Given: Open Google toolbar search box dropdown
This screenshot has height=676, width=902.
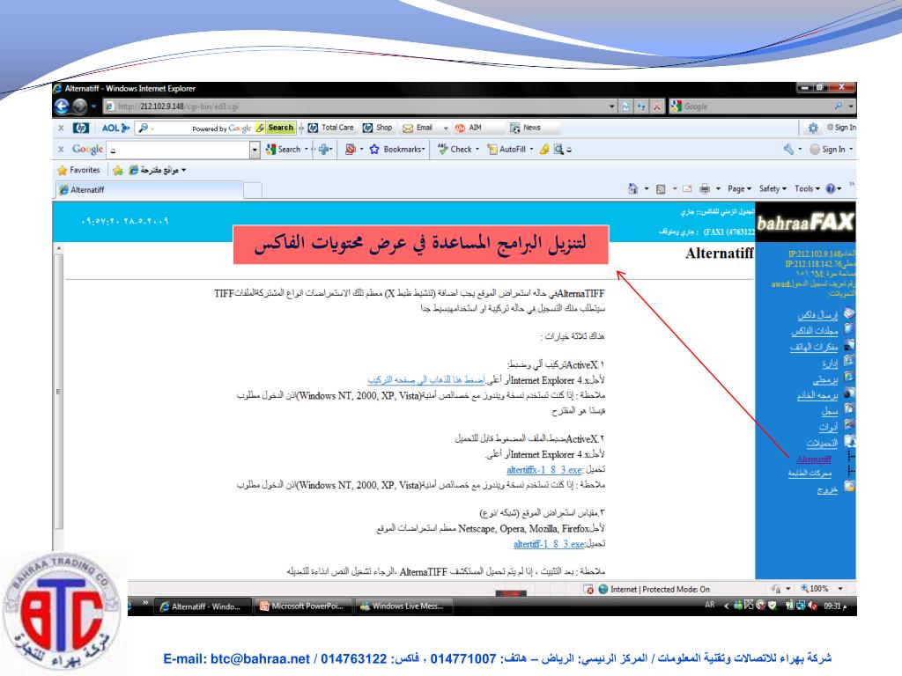Looking at the screenshot, I should click(255, 150).
